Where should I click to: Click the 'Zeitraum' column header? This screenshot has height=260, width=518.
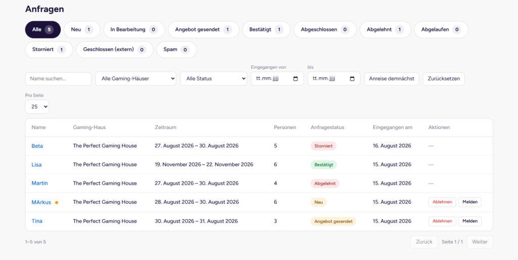click(x=165, y=127)
